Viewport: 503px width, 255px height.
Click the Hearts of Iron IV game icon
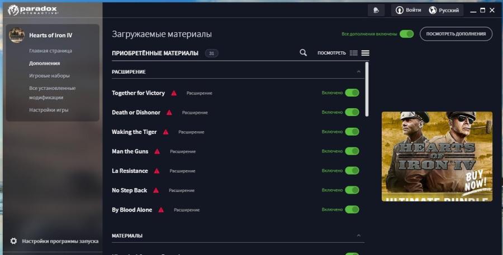(16, 35)
